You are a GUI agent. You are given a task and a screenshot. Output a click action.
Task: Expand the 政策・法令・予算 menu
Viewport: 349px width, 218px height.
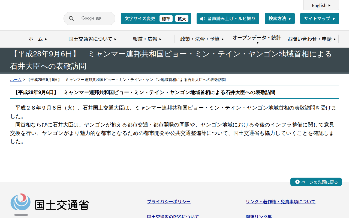click(x=202, y=39)
